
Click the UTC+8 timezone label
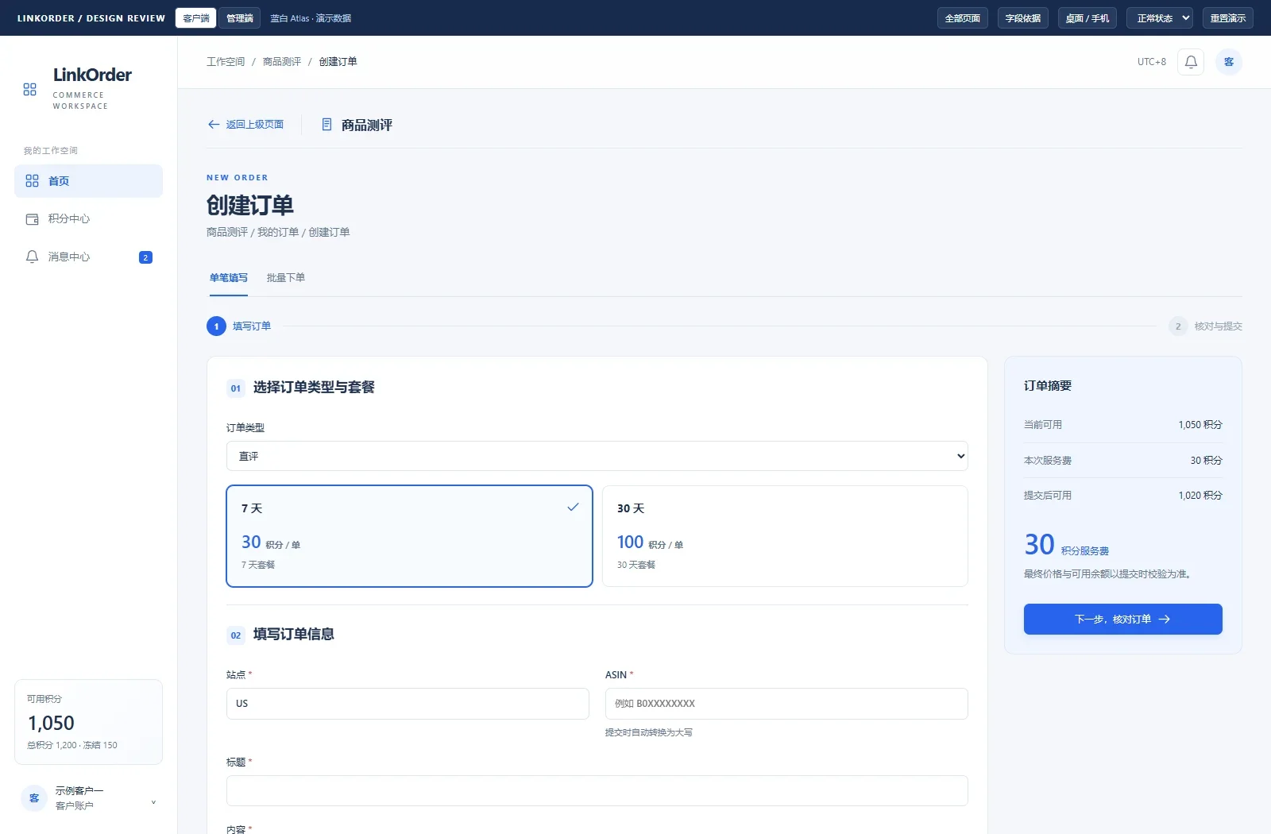1152,62
